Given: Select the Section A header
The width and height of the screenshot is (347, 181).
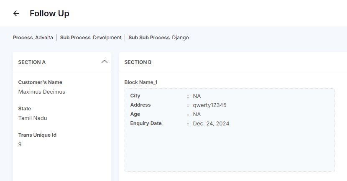Looking at the screenshot, I should pos(32,62).
